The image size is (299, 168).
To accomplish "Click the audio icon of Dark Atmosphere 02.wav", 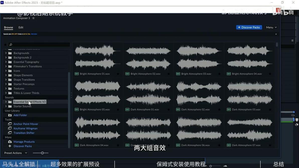I will coord(178,109).
